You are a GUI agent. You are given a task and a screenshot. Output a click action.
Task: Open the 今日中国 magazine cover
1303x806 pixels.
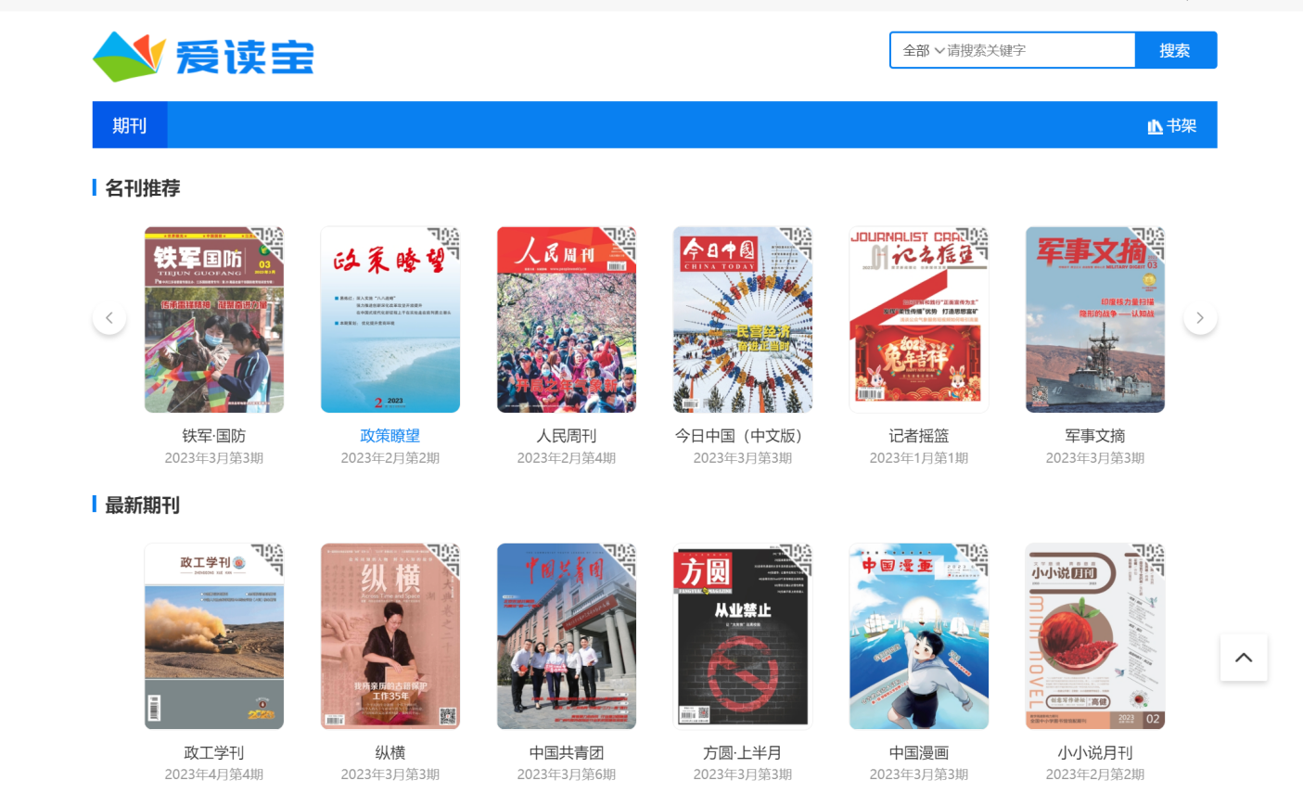pos(743,319)
